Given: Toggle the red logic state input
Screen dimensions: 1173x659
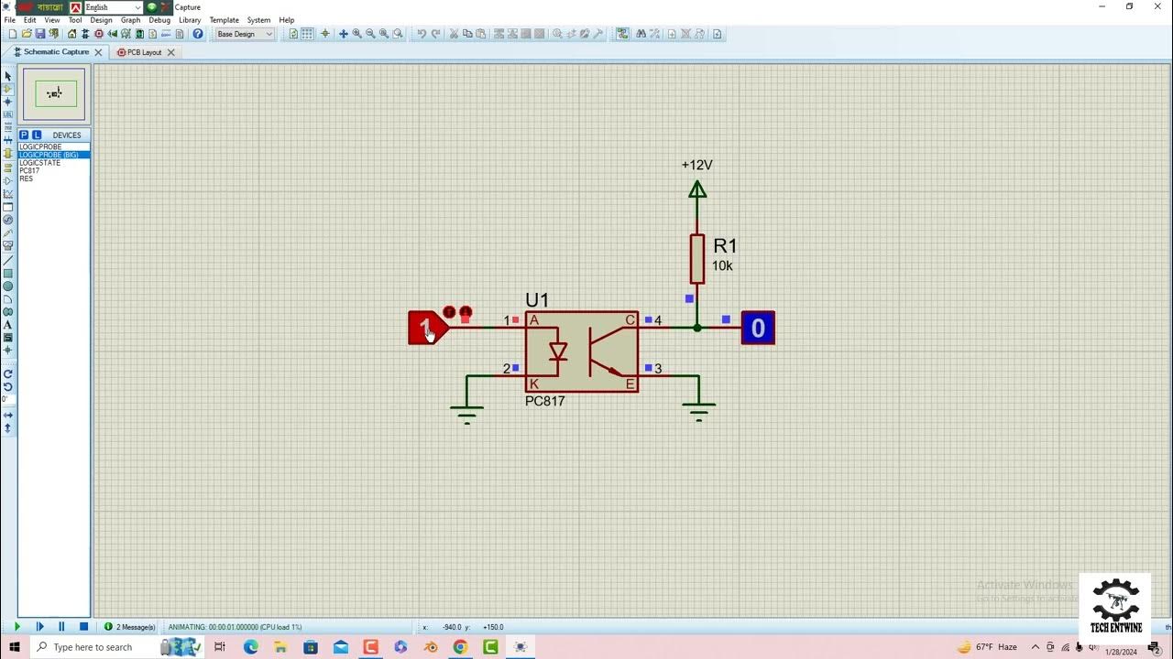Looking at the screenshot, I should click(x=426, y=328).
